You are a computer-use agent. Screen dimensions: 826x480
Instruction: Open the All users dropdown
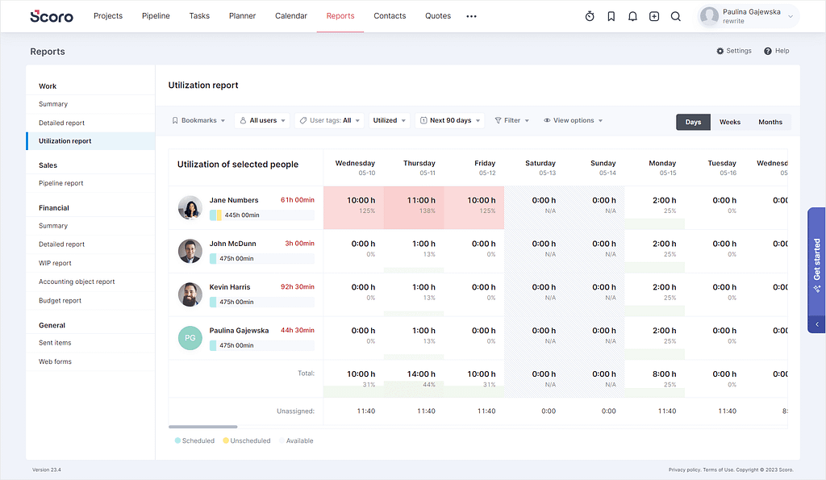click(x=262, y=121)
